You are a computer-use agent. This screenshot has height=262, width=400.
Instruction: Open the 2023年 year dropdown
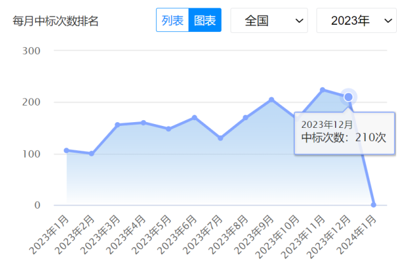pos(356,21)
